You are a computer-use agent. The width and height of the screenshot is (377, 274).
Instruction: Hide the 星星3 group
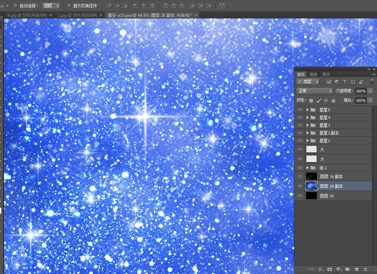(x=300, y=125)
